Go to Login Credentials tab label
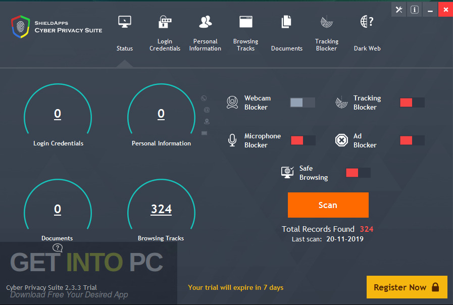The height and width of the screenshot is (305, 453). pyautogui.click(x=165, y=45)
